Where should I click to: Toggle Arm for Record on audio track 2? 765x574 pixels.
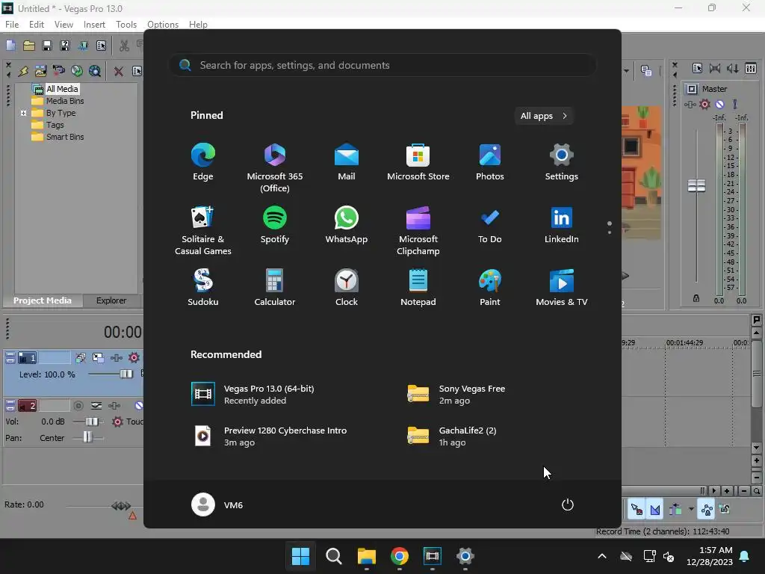(x=78, y=406)
